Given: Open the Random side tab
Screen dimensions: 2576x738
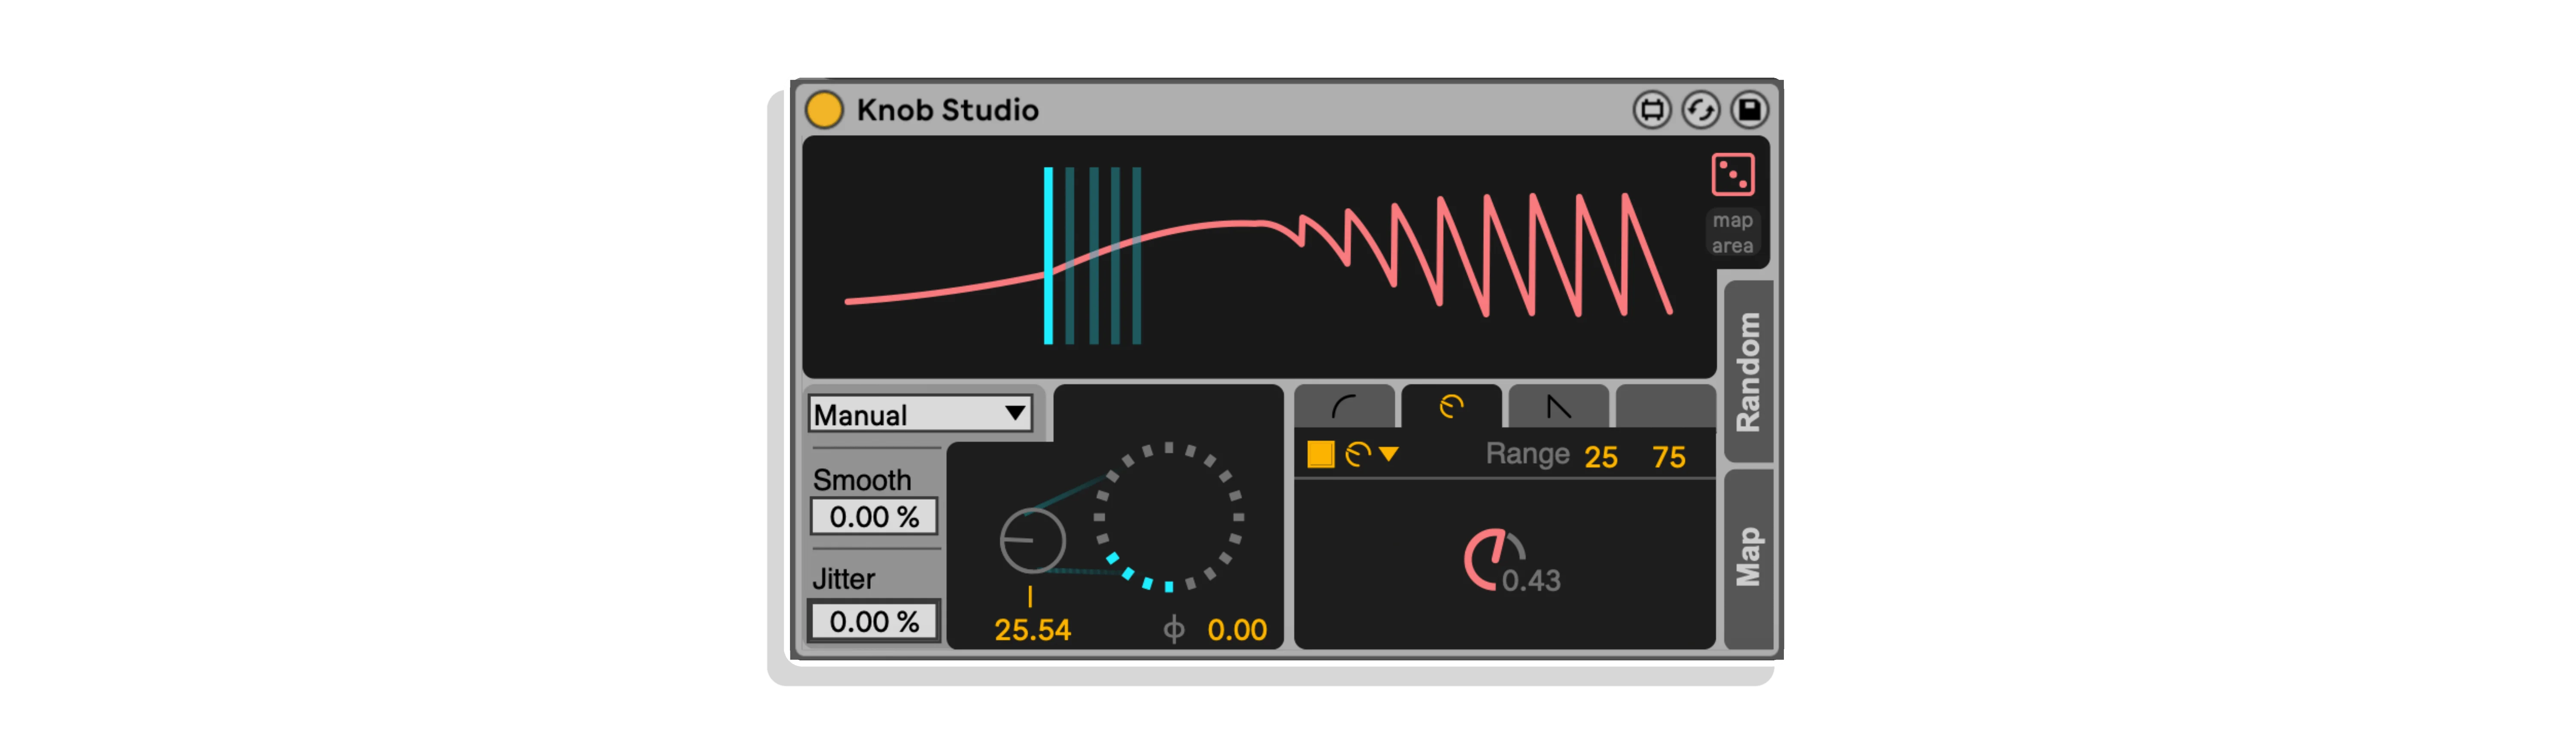Looking at the screenshot, I should point(1748,371).
